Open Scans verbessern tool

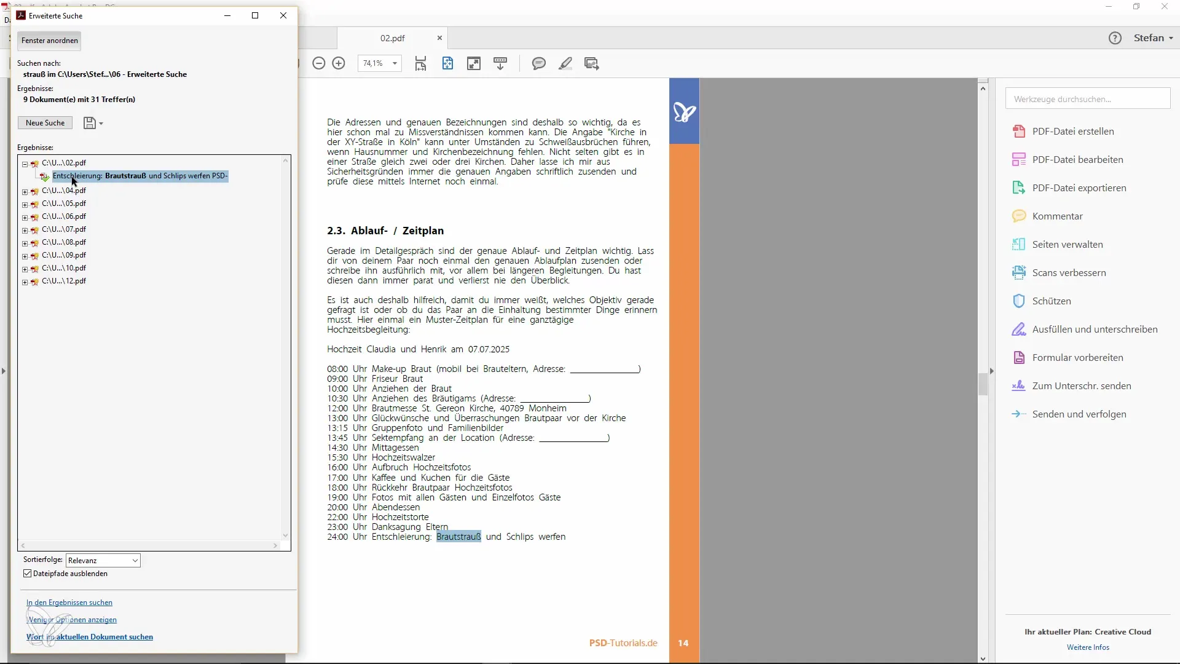pyautogui.click(x=1068, y=273)
